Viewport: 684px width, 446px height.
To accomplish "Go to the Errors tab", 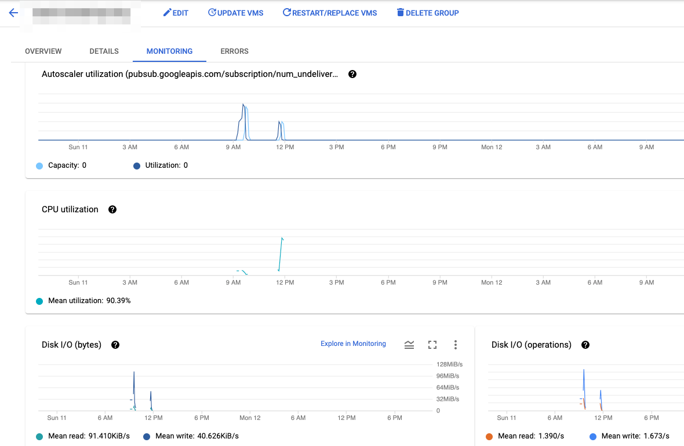I will pyautogui.click(x=234, y=51).
